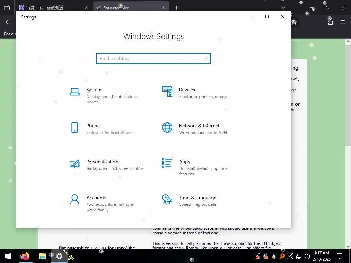
Task: Click 'Bluetooth, printers, mouse' description
Action: click(x=203, y=97)
